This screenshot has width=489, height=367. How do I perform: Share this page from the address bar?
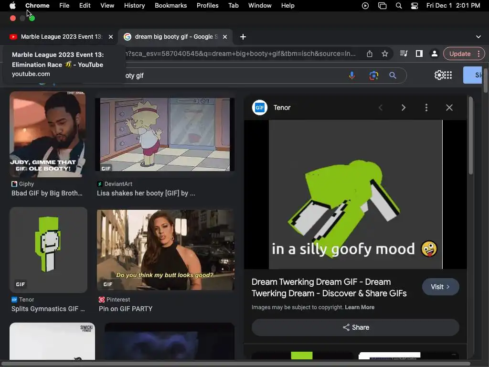370,54
